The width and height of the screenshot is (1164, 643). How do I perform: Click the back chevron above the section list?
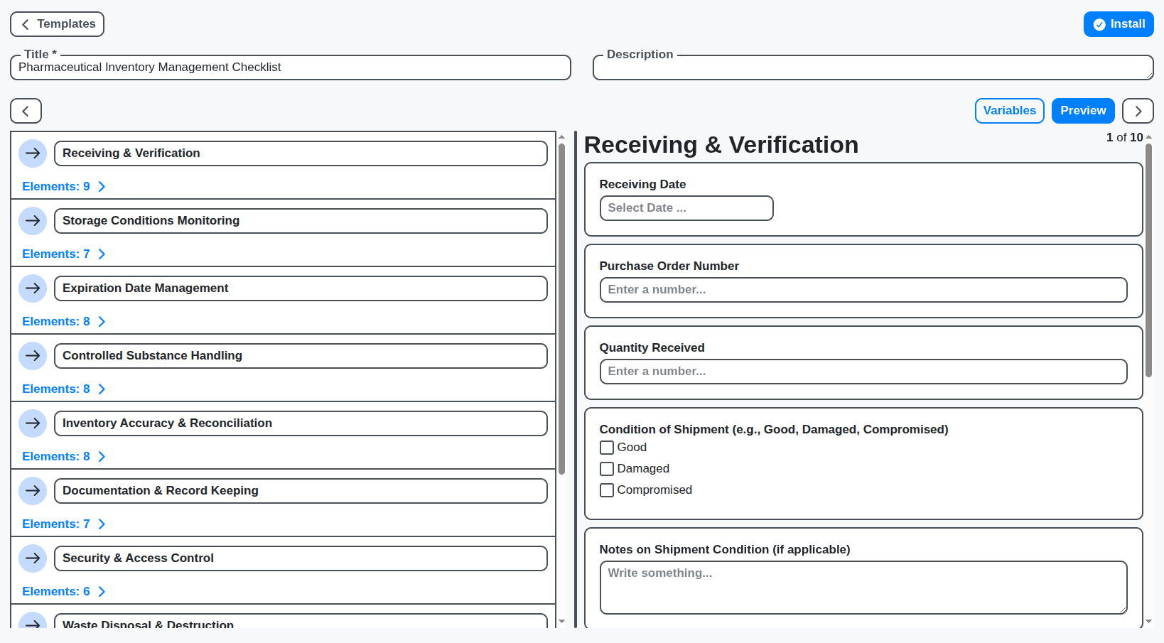(26, 111)
